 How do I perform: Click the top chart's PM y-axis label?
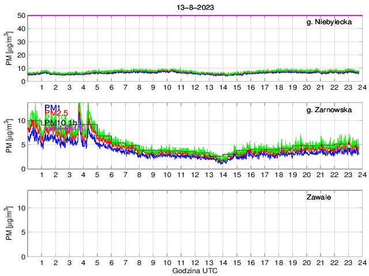pos(10,48)
